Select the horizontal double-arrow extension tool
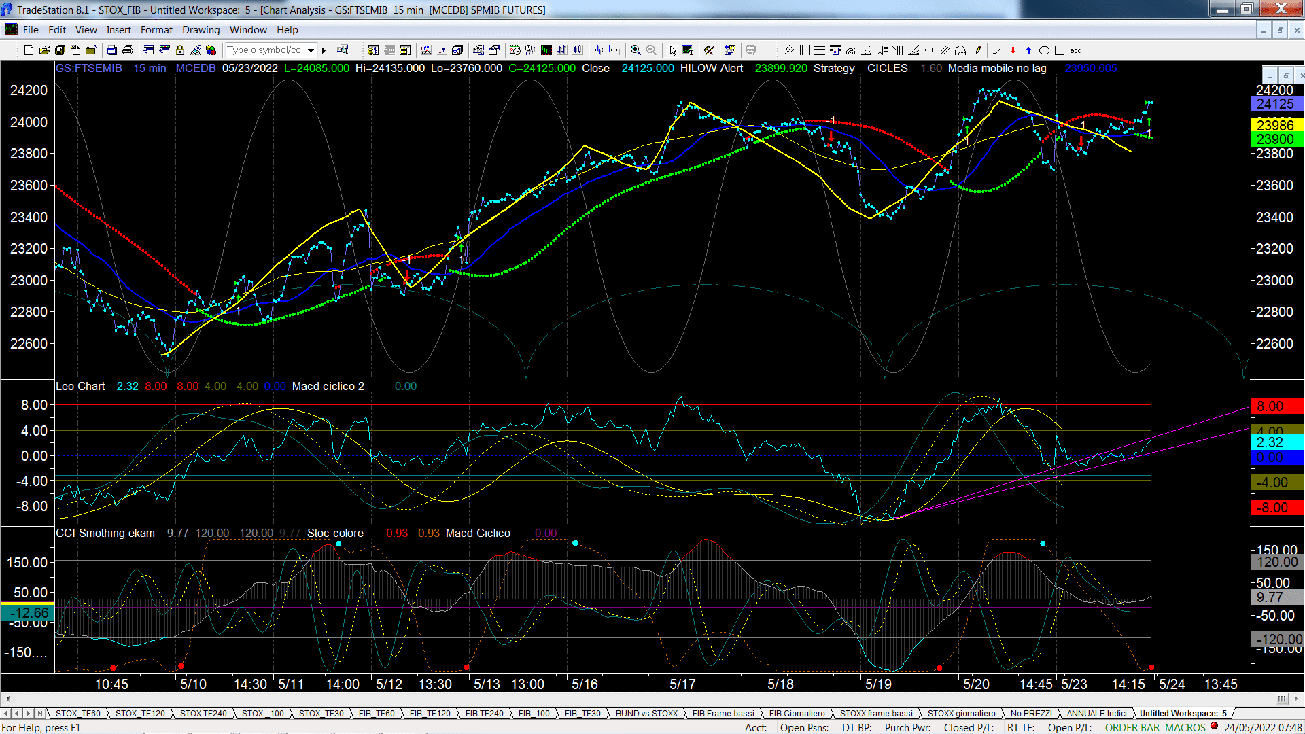 click(929, 50)
